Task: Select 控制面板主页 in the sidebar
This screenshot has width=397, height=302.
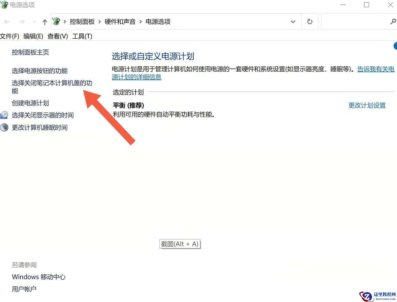Action: pos(30,52)
